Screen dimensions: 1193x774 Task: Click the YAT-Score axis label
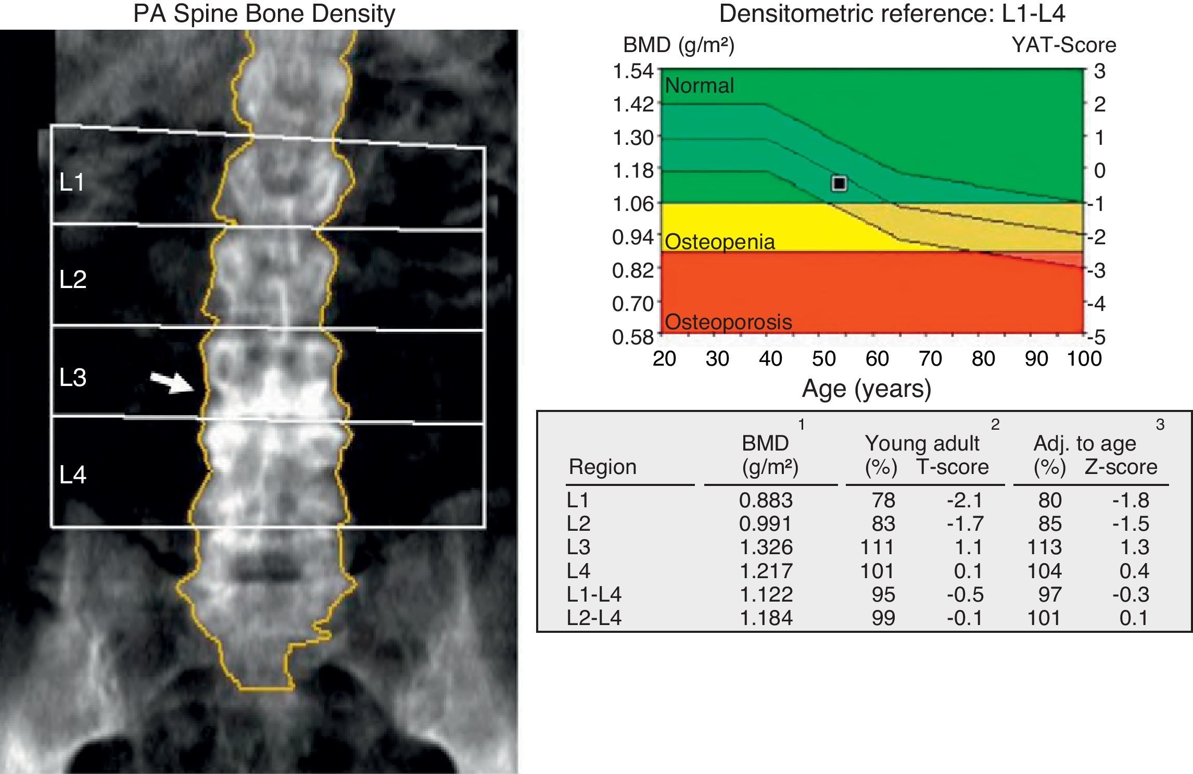1063,45
